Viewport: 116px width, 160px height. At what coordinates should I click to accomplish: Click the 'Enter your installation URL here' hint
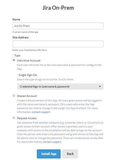point(29,50)
